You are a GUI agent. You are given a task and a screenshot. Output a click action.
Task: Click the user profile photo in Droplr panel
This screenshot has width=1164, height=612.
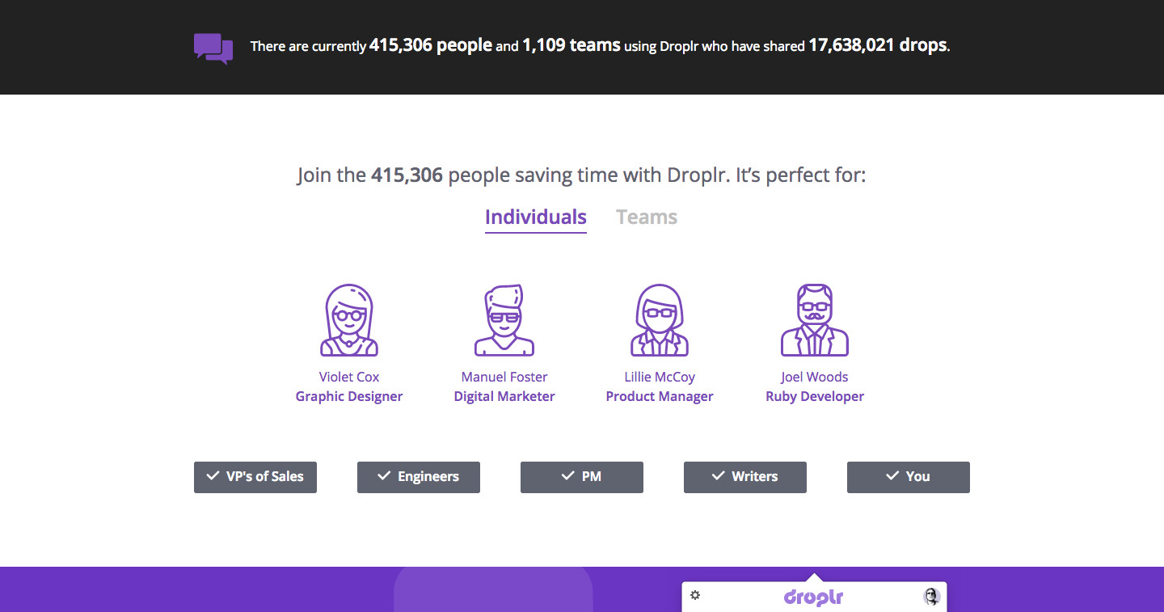[931, 597]
